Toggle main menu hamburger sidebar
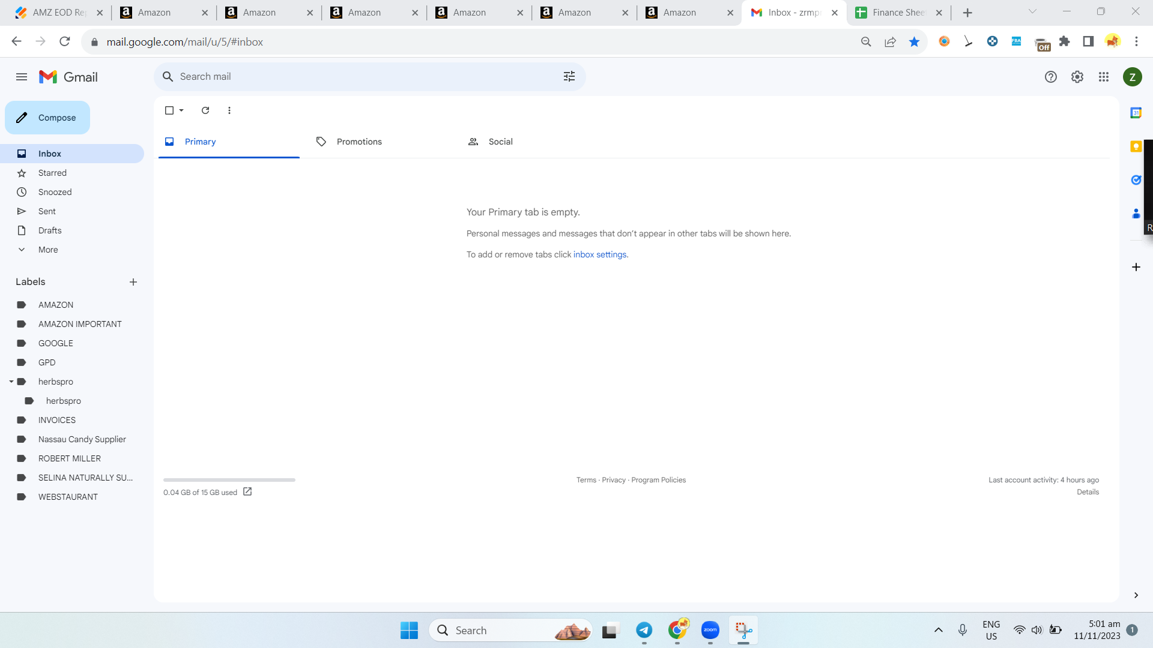Viewport: 1153px width, 648px height. tap(22, 77)
